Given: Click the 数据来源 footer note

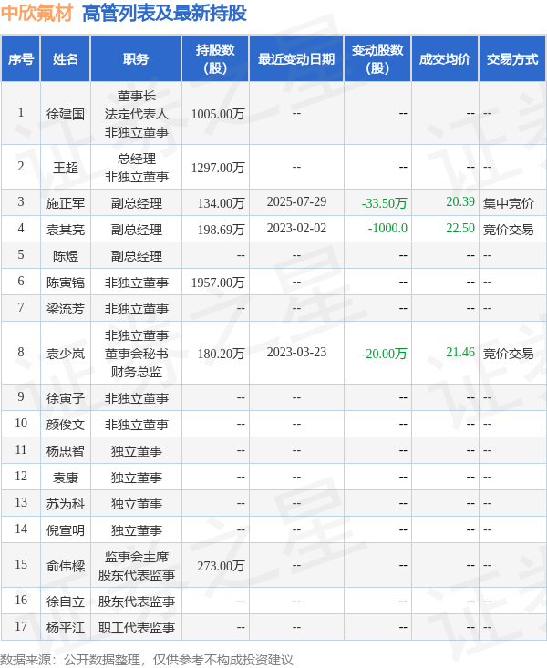Looking at the screenshot, I should click(146, 660).
